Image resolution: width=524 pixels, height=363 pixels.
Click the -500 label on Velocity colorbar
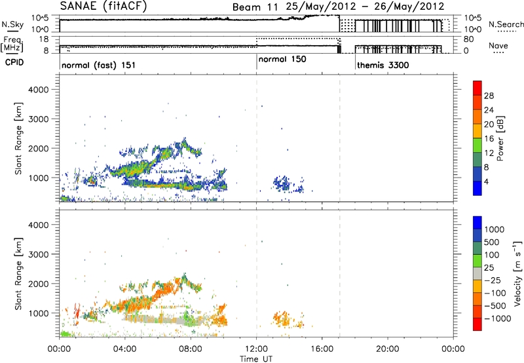(x=495, y=306)
